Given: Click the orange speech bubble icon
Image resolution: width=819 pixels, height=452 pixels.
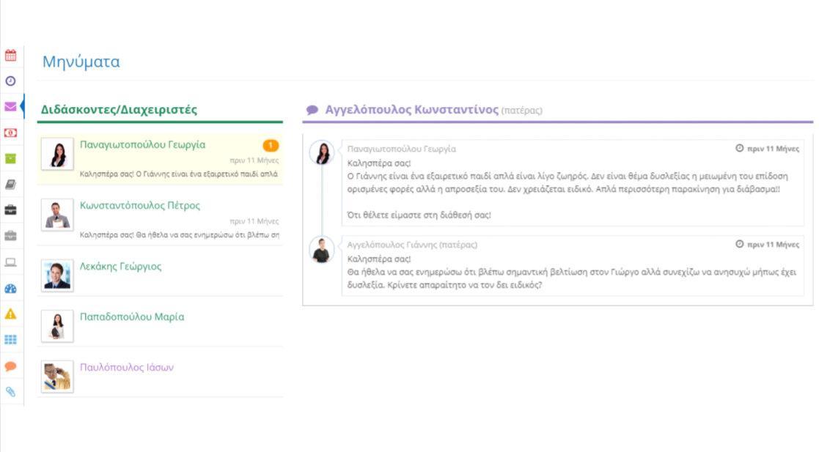Looking at the screenshot, I should coord(10,366).
